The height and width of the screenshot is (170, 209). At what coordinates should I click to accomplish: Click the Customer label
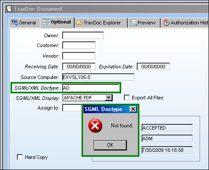point(48,45)
